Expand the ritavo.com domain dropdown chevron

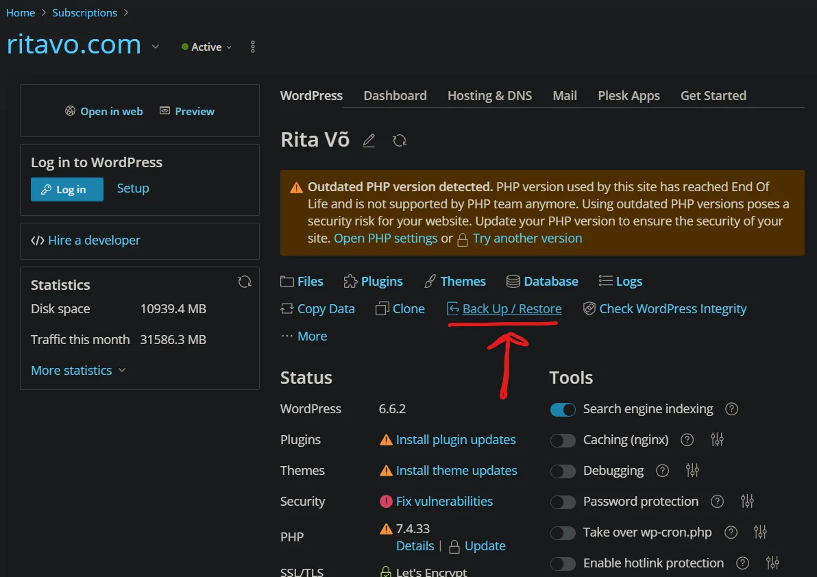tap(156, 47)
